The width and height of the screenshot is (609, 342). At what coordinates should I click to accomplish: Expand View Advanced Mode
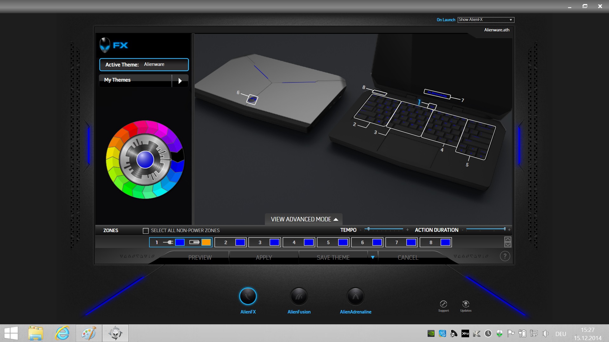pyautogui.click(x=304, y=219)
